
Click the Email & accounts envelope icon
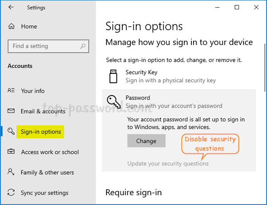(x=12, y=111)
